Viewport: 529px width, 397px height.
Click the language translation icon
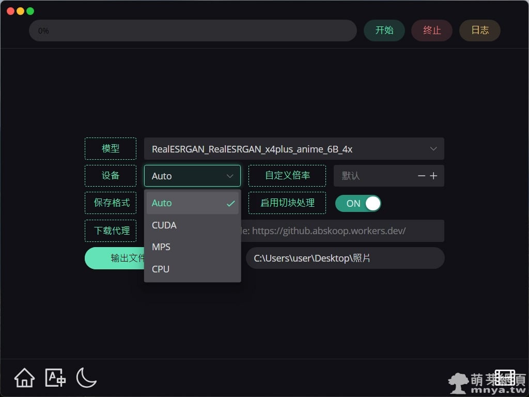pyautogui.click(x=55, y=378)
